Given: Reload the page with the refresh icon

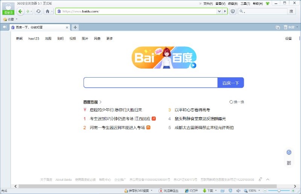Looking at the screenshot, I should (38, 11).
